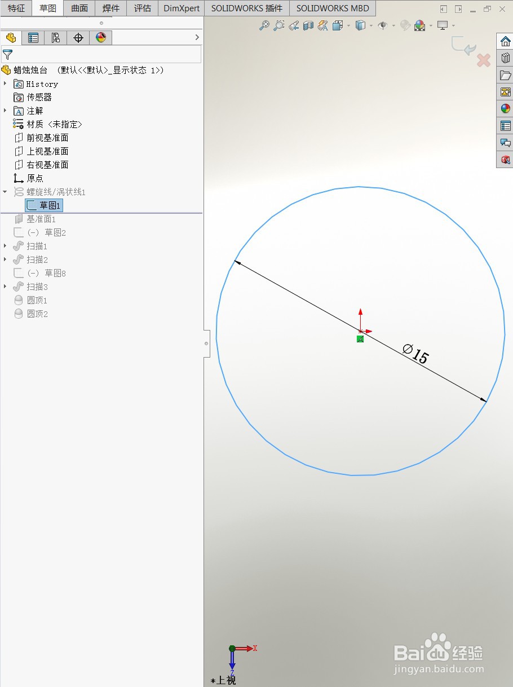Click the bottom red task pane icon
This screenshot has width=513, height=687.
click(505, 160)
